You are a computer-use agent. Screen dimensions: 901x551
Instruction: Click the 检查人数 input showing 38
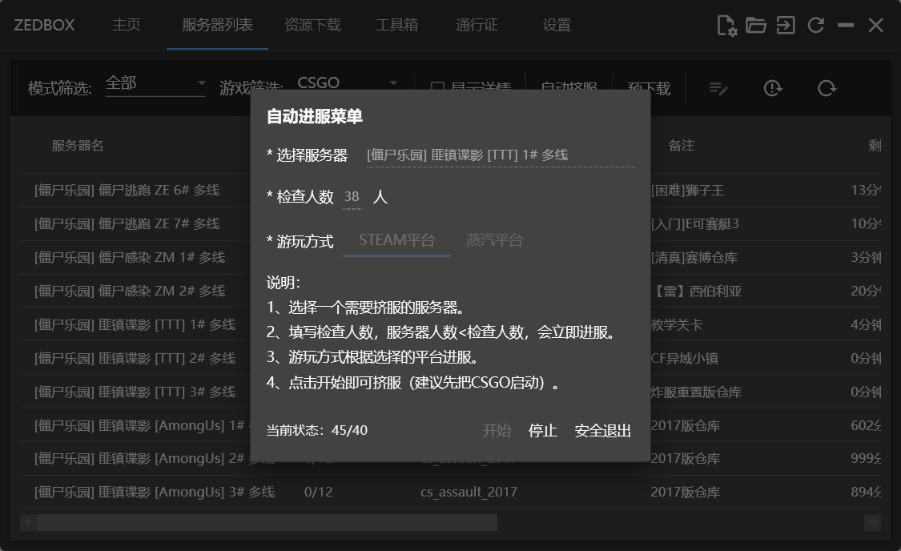(x=352, y=197)
